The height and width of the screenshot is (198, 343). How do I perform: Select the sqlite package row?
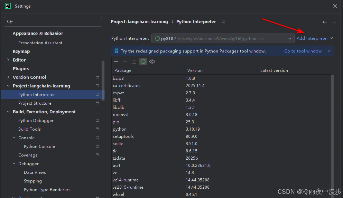[221, 144]
